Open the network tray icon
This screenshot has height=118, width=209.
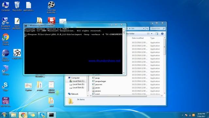pos(186,115)
